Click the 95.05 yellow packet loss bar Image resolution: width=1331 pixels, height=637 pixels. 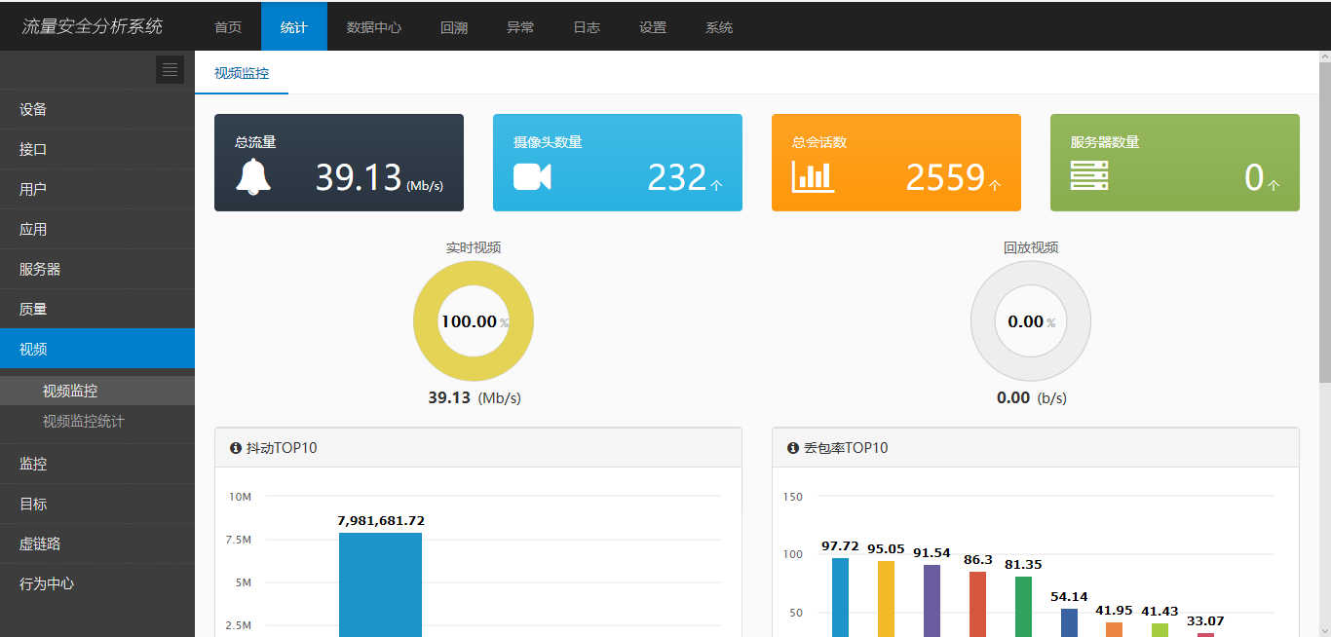(886, 599)
